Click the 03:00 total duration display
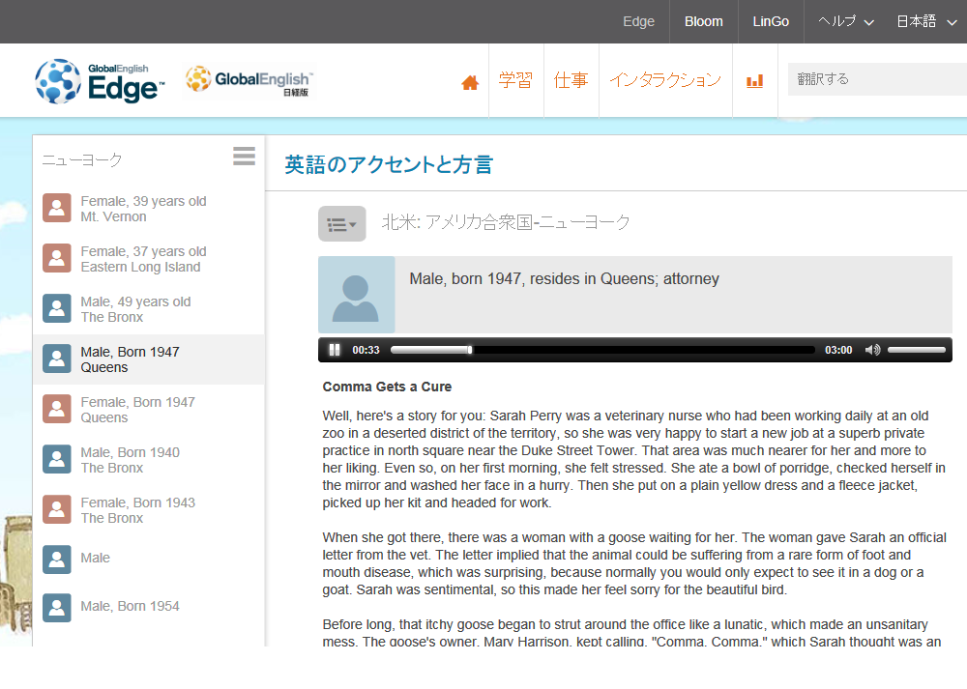This screenshot has height=689, width=967. click(x=838, y=350)
